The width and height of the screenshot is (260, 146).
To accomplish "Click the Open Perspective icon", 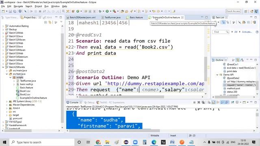I will pos(246,11).
